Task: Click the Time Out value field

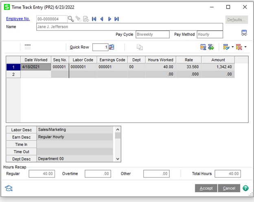Action: [74, 151]
